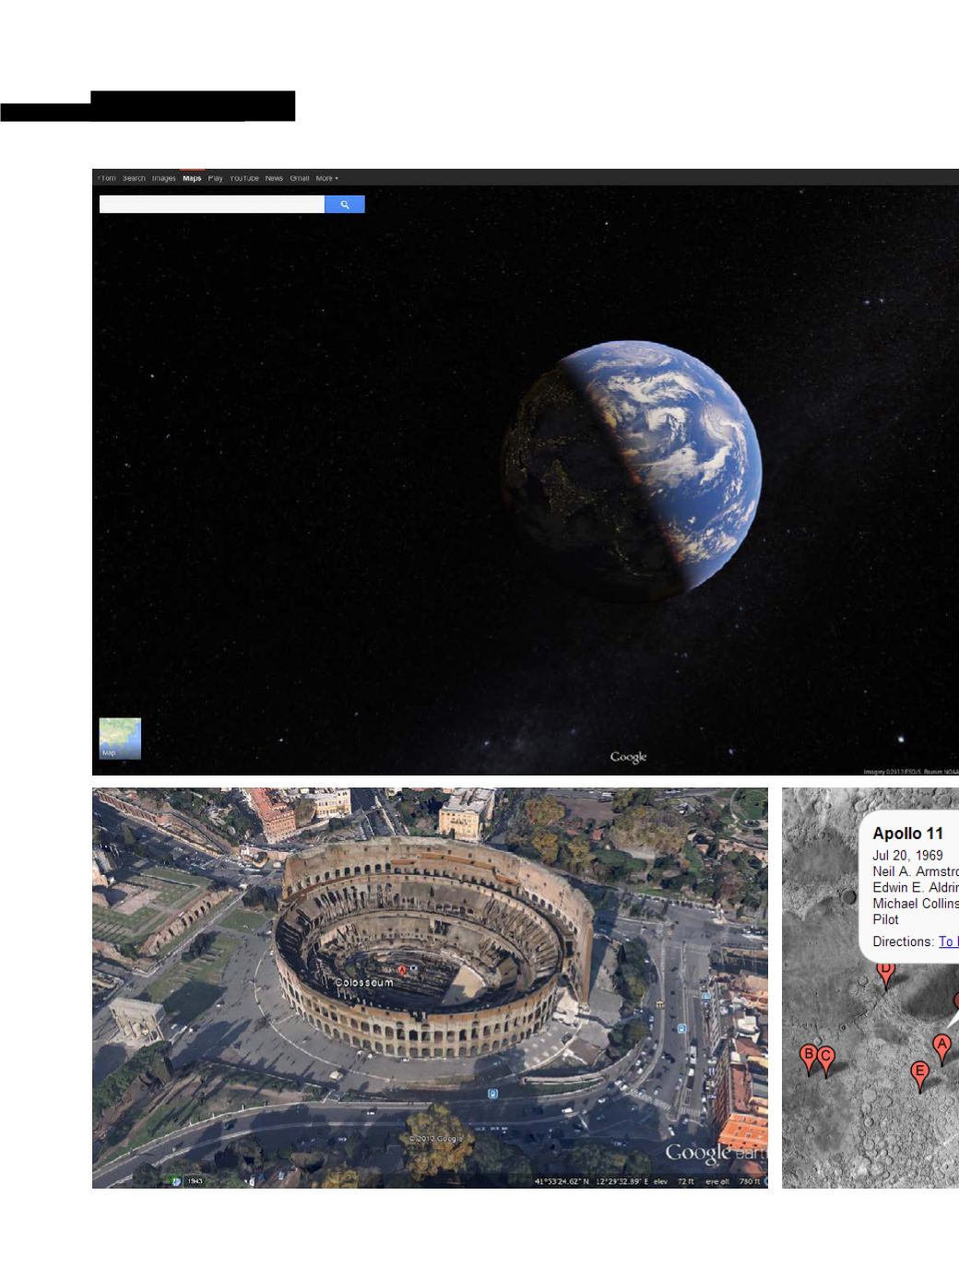Image resolution: width=959 pixels, height=1279 pixels.
Task: Click the 1943 historical imagery indicator
Action: pyautogui.click(x=195, y=1180)
